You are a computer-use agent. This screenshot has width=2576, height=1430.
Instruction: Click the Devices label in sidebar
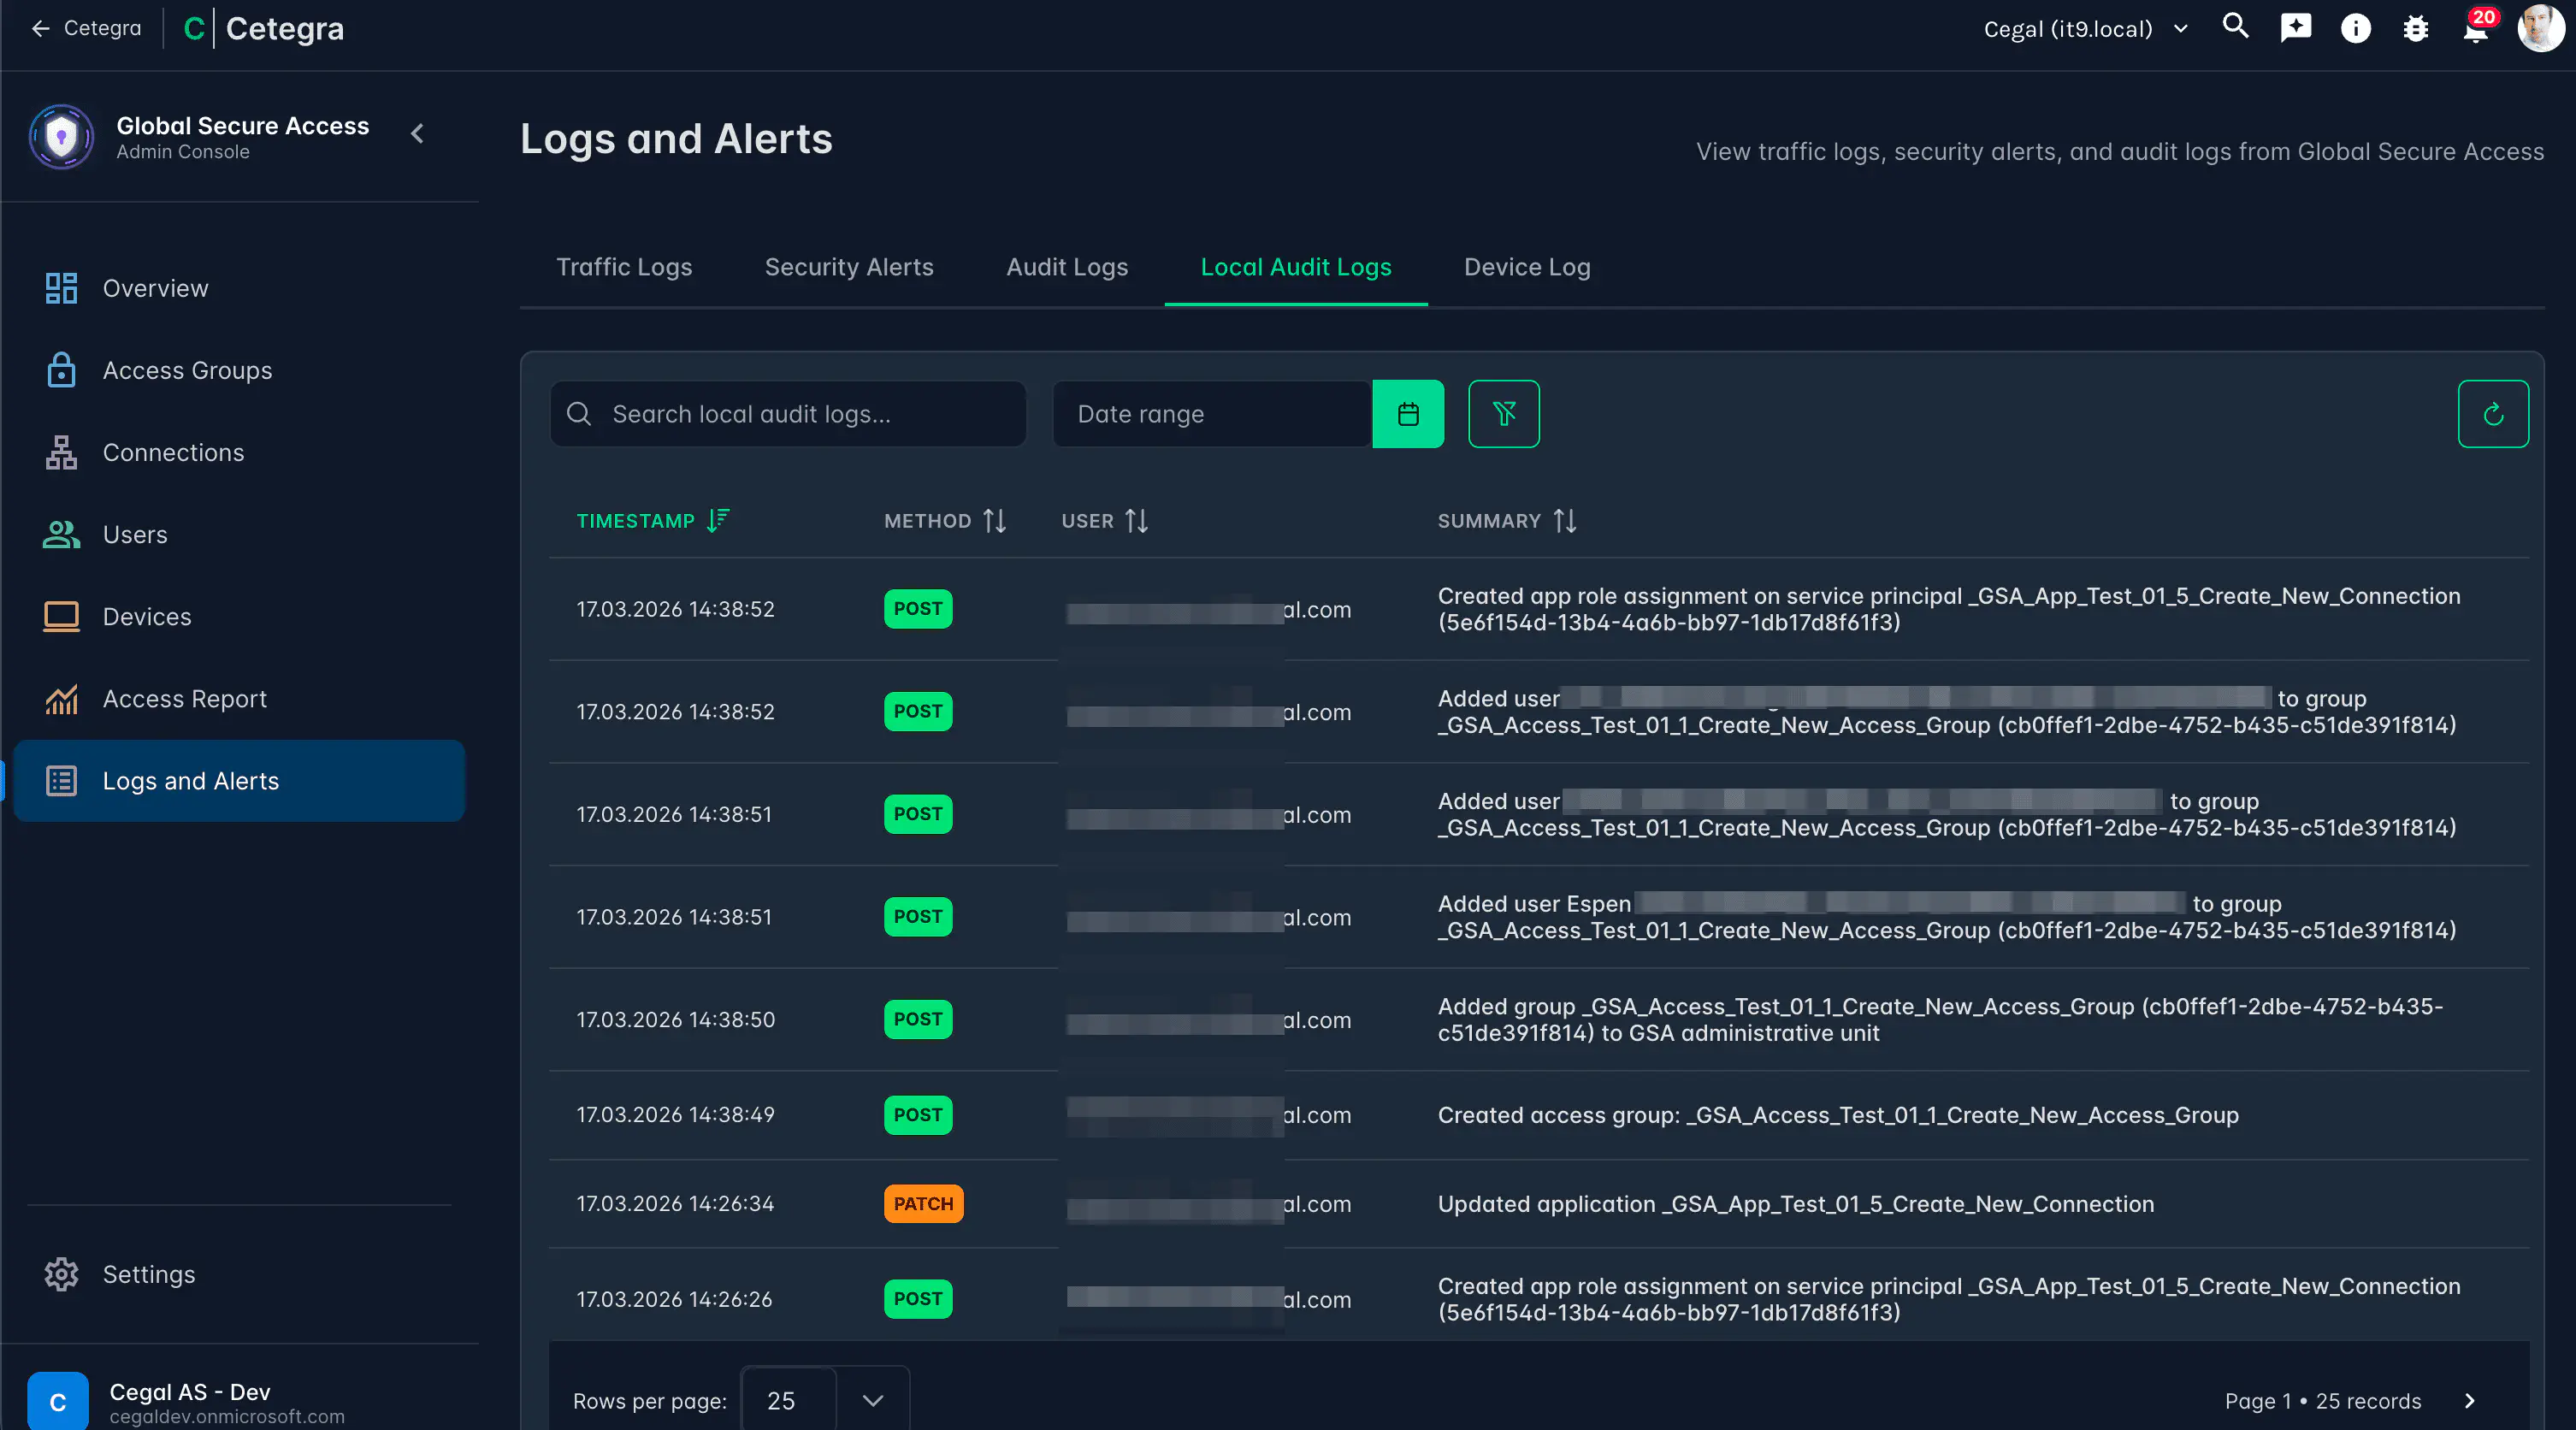147,616
